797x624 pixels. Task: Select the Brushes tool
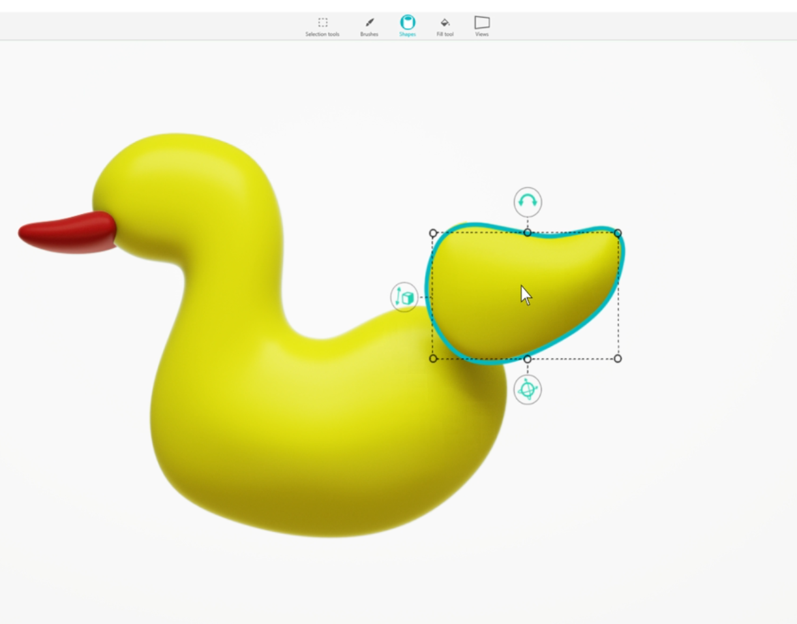point(369,26)
